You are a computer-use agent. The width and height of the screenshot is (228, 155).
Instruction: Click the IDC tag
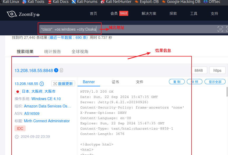tap(20, 128)
